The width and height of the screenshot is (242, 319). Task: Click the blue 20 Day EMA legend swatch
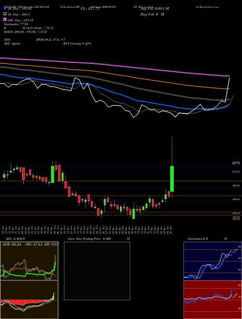5,8
